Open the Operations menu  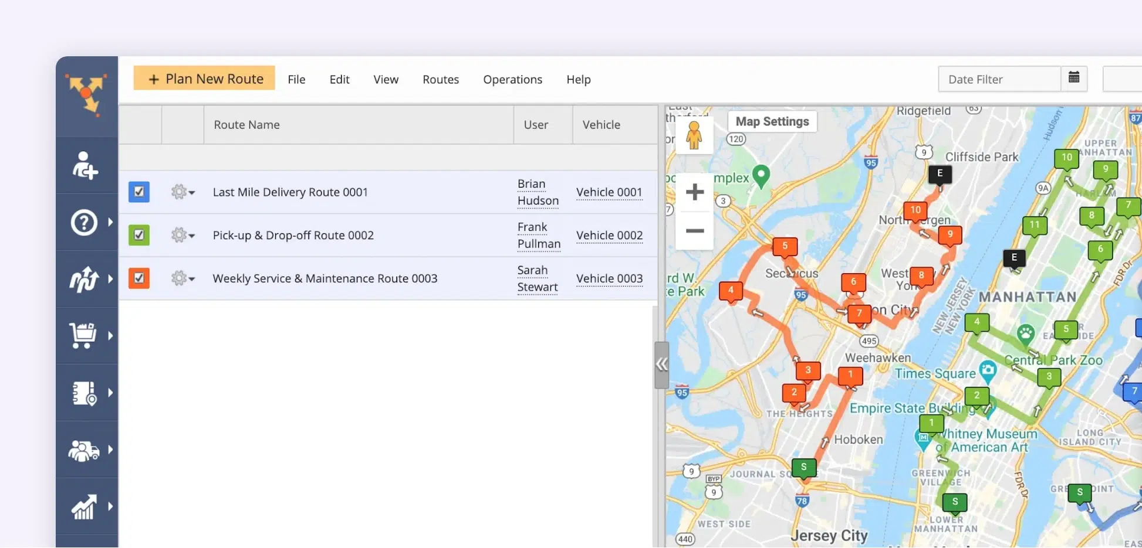click(512, 80)
